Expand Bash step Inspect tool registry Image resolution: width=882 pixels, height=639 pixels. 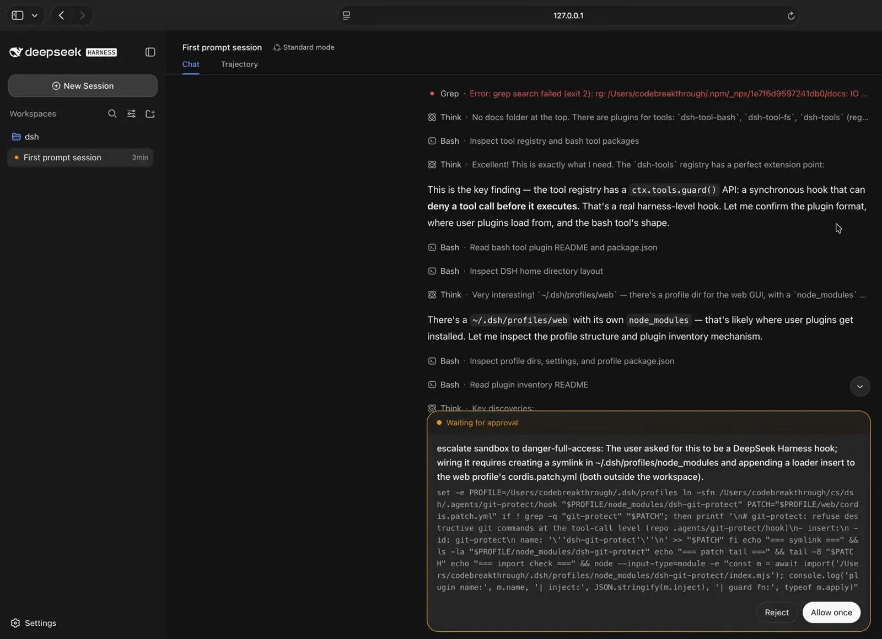point(534,141)
